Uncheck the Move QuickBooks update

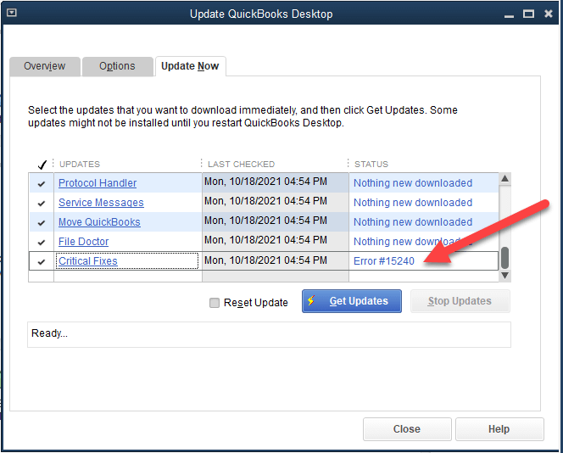42,223
